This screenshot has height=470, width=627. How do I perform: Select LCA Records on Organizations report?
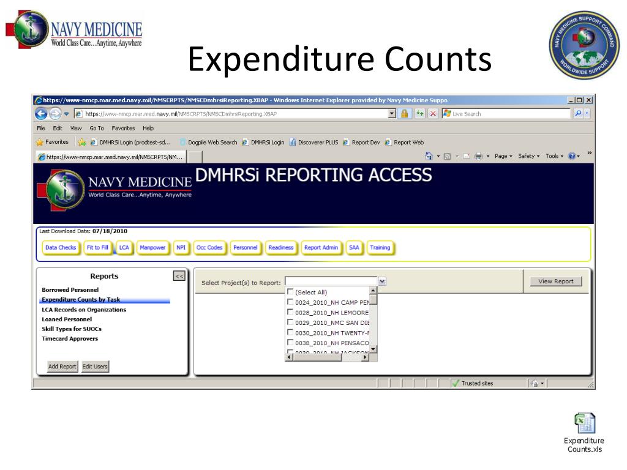(x=83, y=310)
